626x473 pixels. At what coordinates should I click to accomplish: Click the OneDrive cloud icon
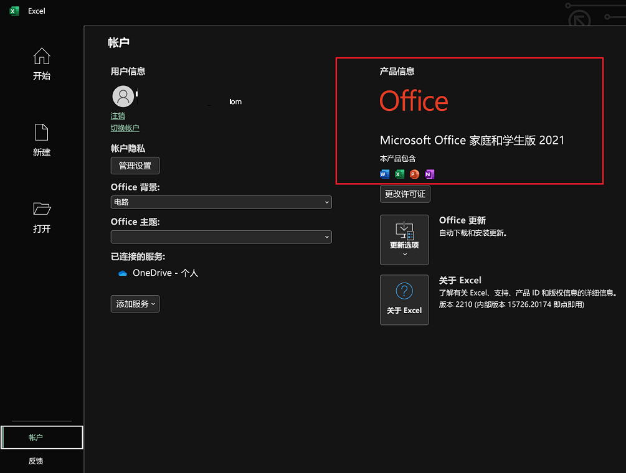123,273
